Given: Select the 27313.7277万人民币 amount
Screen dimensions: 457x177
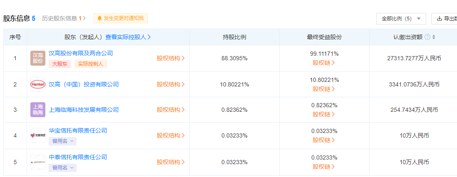Looking at the screenshot, I should 414,58.
